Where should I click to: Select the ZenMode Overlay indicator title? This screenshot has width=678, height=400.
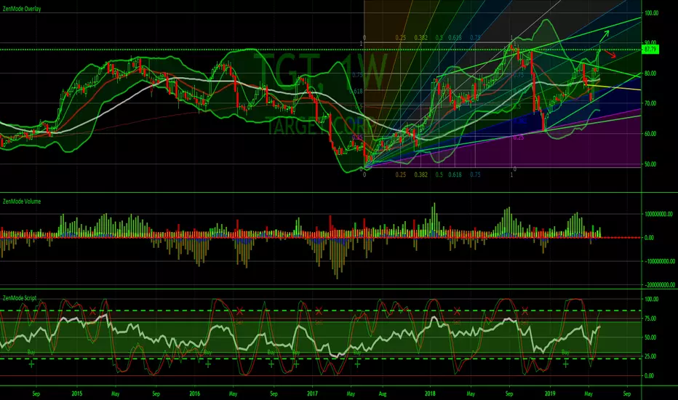22,9
